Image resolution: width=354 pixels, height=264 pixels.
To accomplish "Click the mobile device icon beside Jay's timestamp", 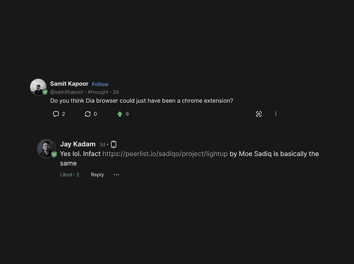I will [113, 144].
